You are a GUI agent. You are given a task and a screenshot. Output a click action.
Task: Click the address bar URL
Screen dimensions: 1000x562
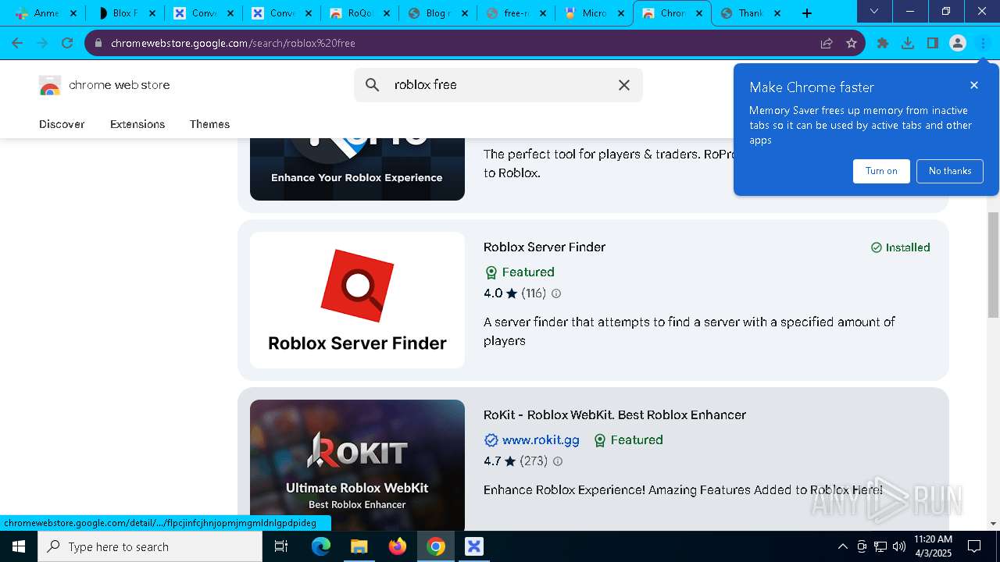click(233, 43)
